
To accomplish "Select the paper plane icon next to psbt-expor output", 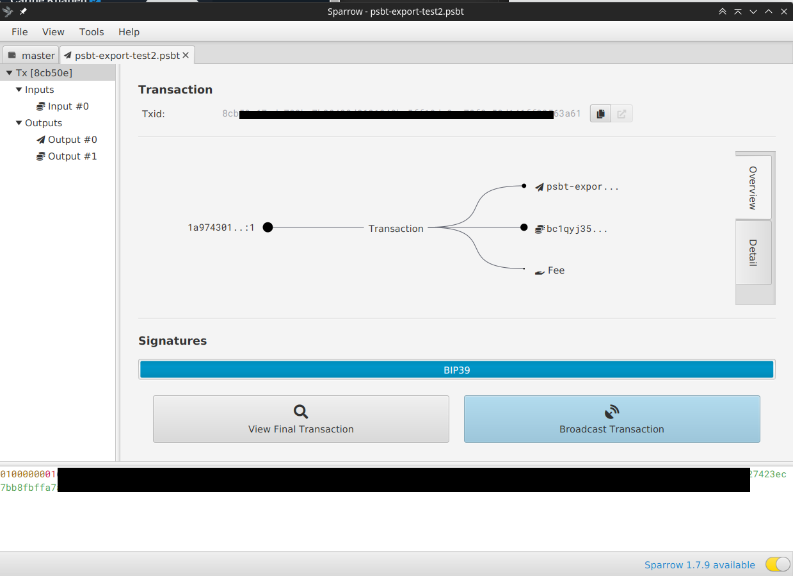I will point(538,186).
